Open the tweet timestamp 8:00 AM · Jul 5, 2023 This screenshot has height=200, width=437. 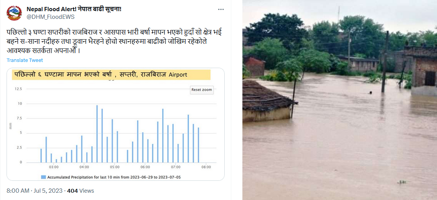[x=35, y=191]
